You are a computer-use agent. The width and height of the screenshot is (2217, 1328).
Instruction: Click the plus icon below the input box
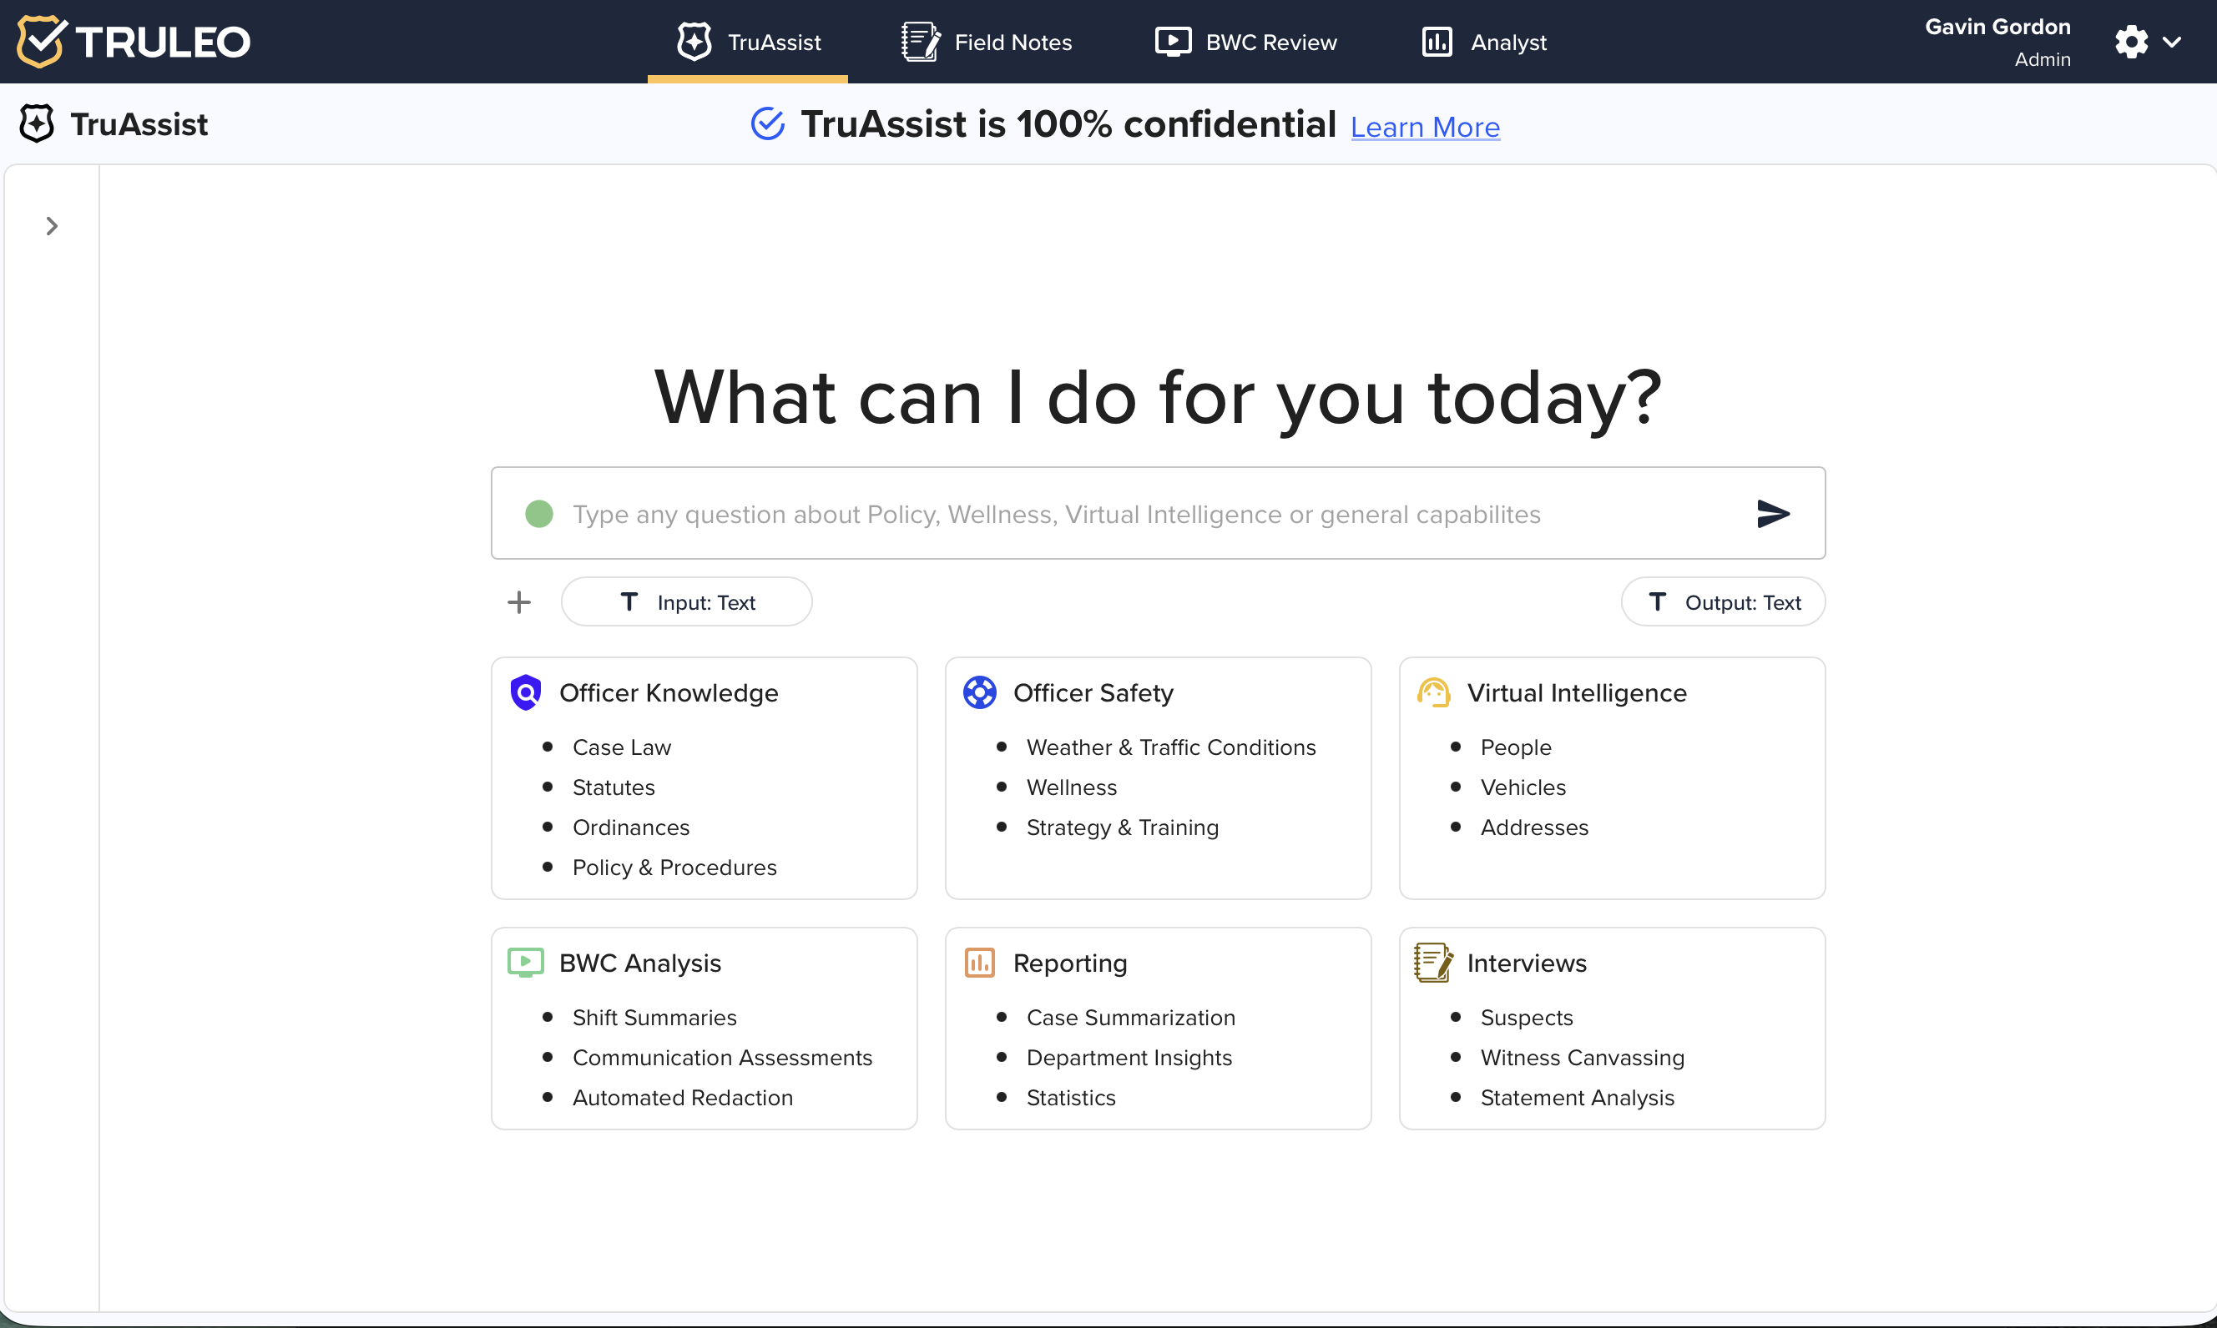519,602
